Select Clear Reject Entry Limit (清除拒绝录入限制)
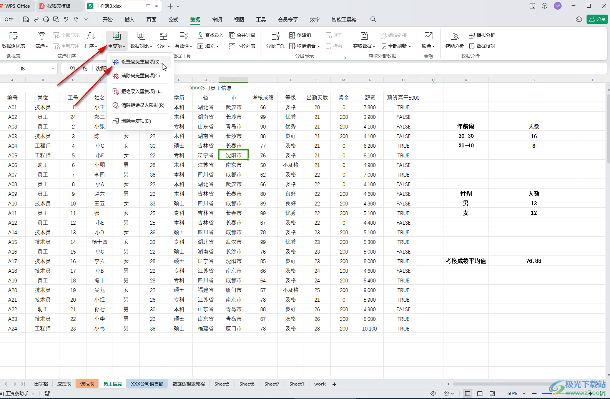610x399 pixels. 140,105
